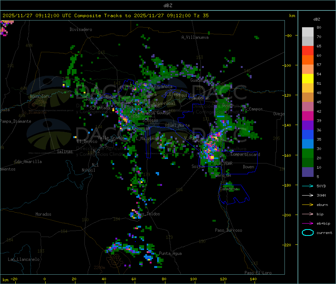Image resolution: width=336 pixels, height=284 pixels.
Task: Click the El_Desvio map label
Action: 87,141
